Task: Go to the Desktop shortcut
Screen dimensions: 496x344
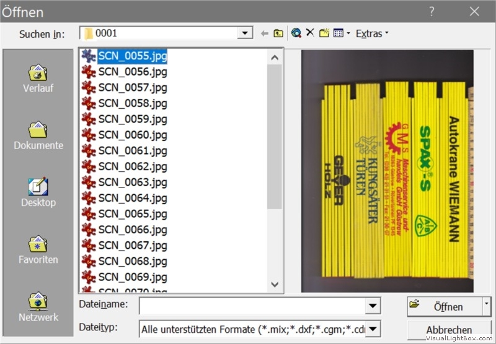Action: click(x=38, y=192)
